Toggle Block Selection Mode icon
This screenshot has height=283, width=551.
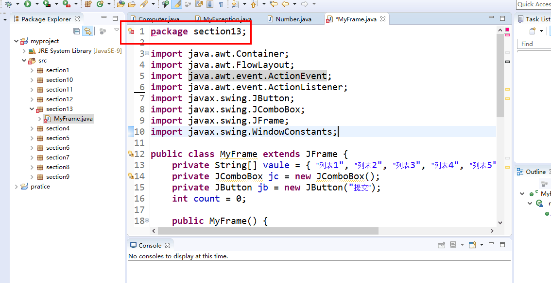pos(210,4)
